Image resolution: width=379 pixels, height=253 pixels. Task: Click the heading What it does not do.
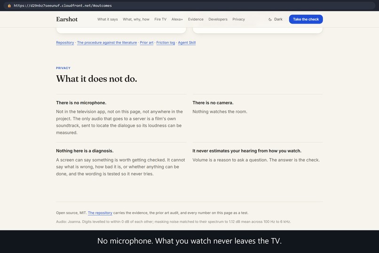[97, 79]
